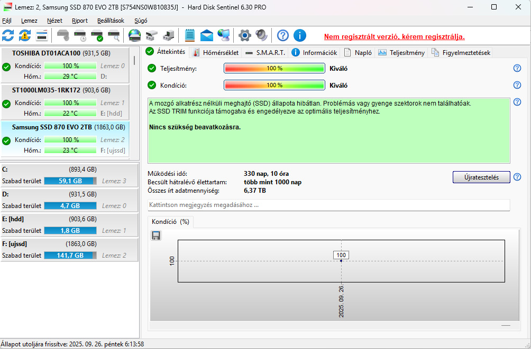
Task: Click the 4,7 GB free space bar
Action: [70, 205]
